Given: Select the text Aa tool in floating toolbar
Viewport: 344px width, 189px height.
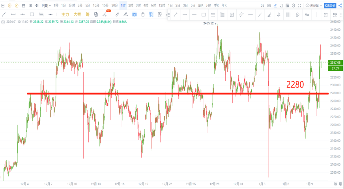Looking at the screenshot, I should [x=307, y=15].
